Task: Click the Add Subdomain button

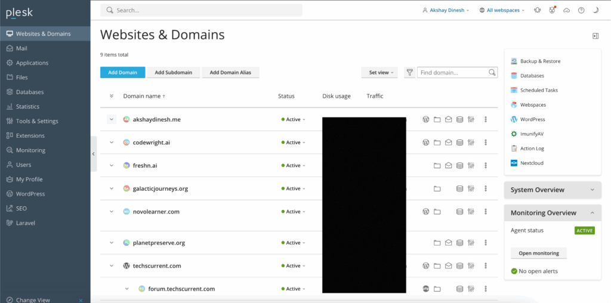Action: click(x=174, y=72)
